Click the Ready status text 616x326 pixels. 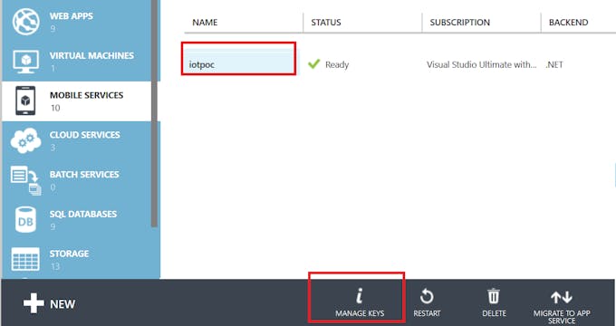coord(337,65)
